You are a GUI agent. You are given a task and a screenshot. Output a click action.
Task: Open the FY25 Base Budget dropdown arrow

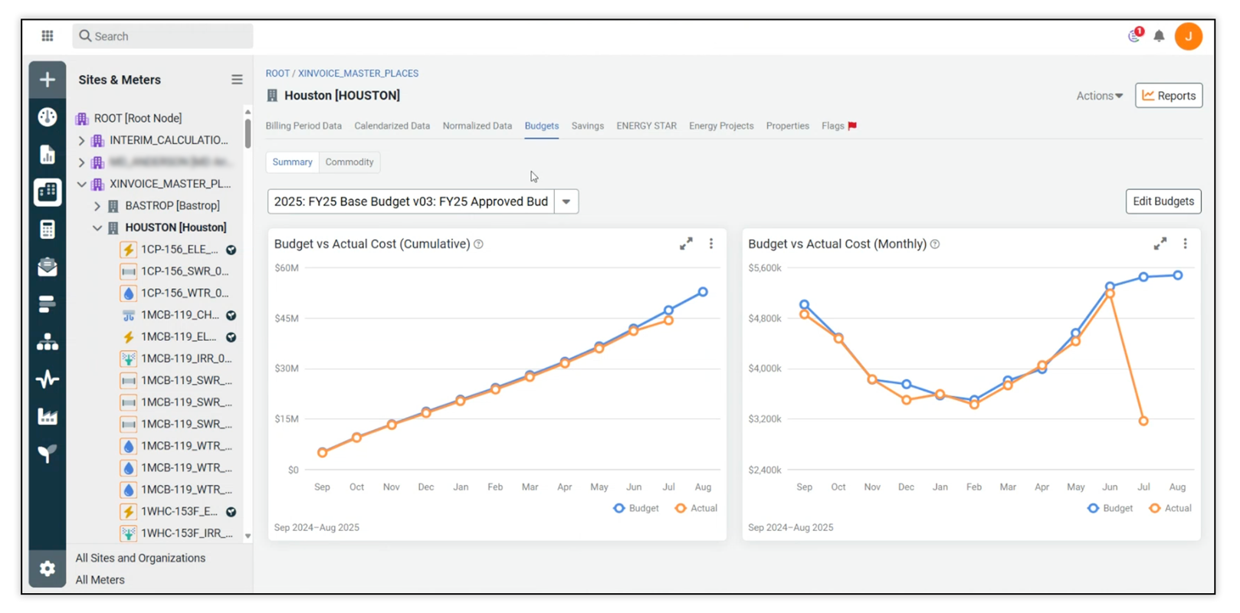coord(566,202)
